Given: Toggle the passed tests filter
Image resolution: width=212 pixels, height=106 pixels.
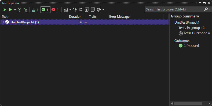Looking at the screenshot, I should tap(45, 10).
